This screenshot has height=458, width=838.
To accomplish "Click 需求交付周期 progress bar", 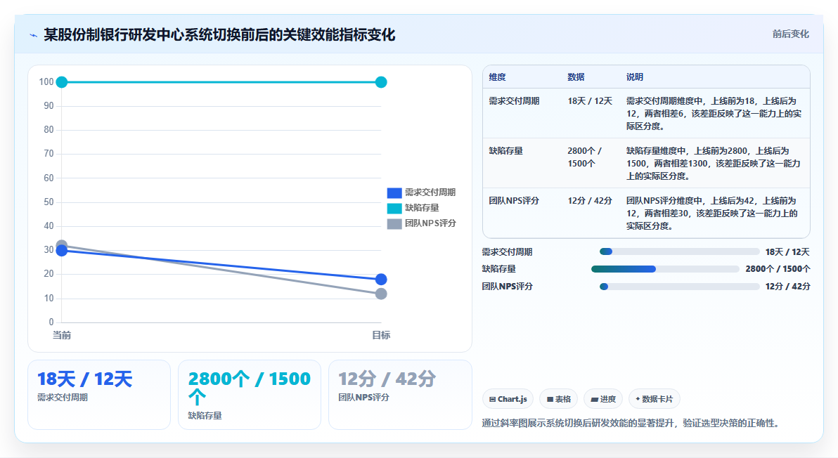I will 679,252.
